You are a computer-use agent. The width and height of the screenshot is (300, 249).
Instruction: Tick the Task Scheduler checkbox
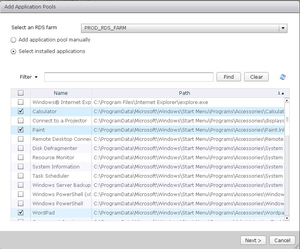pos(21,176)
